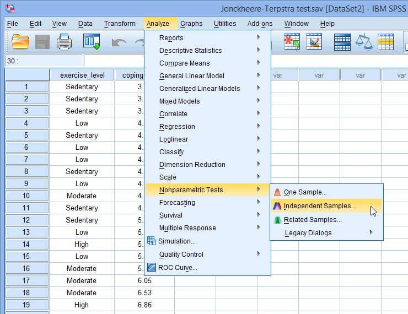The height and width of the screenshot is (314, 408).
Task: Click the One Sample orange curve icon
Action: coord(277,192)
